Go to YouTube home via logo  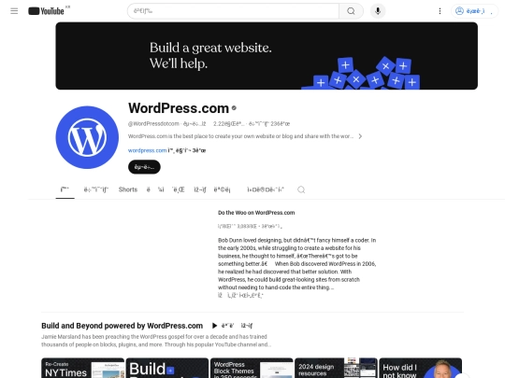click(47, 11)
